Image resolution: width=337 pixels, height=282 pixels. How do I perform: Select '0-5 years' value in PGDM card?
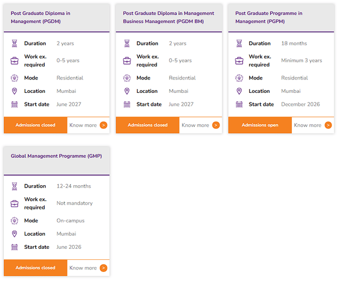pos(68,61)
